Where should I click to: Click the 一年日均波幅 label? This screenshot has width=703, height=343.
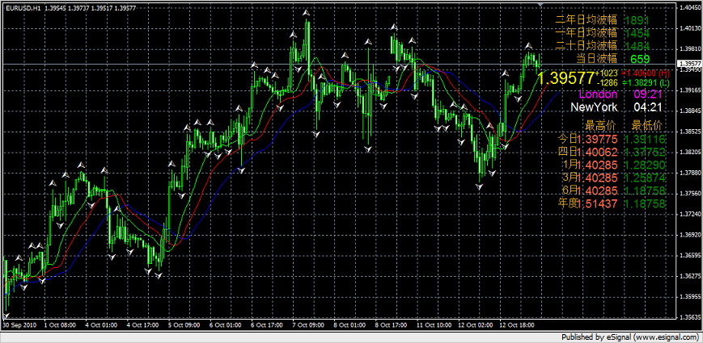coord(586,32)
